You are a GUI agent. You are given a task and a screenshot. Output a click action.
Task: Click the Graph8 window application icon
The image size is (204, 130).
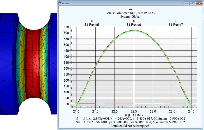pos(60,4)
